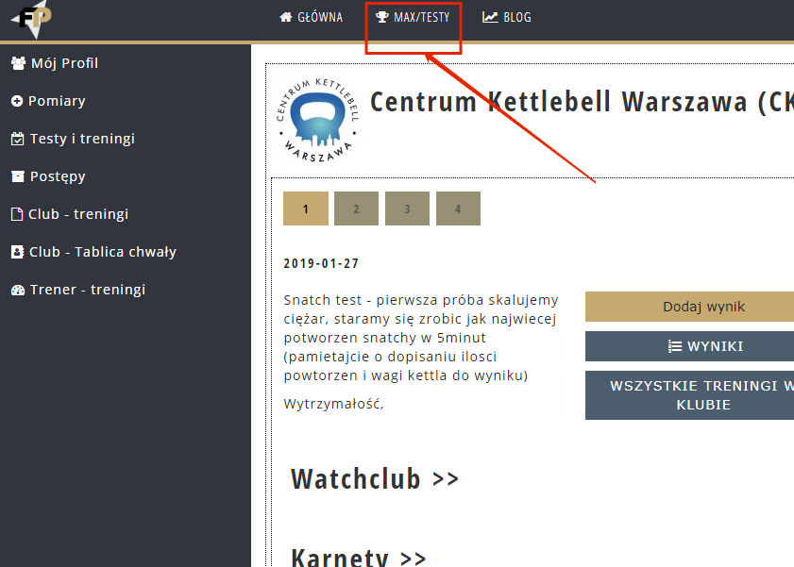Click the home icon beside Główna
Viewport: 794px width, 567px height.
point(286,17)
